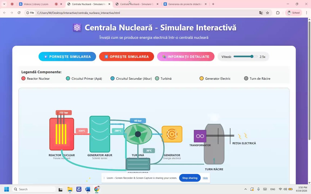Open Word from taskbar
Image resolution: width=311 pixels, height=194 pixels.
[87, 189]
